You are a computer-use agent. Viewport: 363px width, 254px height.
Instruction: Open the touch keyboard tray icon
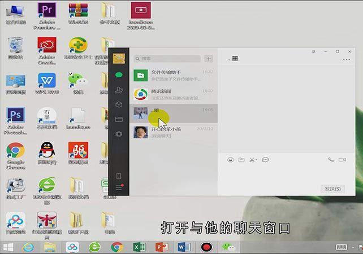click(342, 247)
